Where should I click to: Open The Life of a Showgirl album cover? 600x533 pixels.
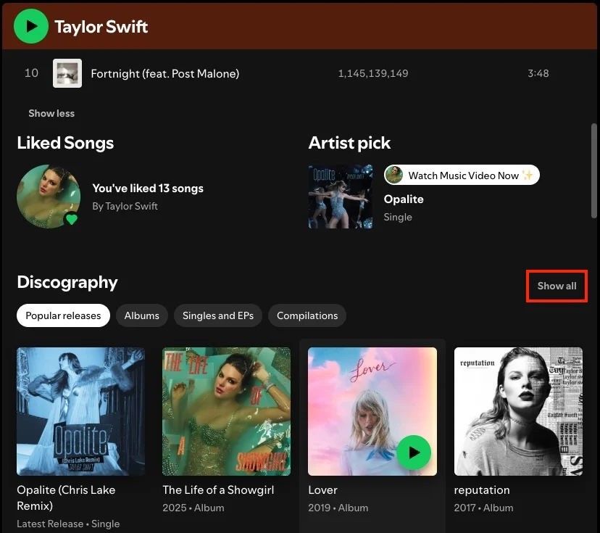(226, 411)
